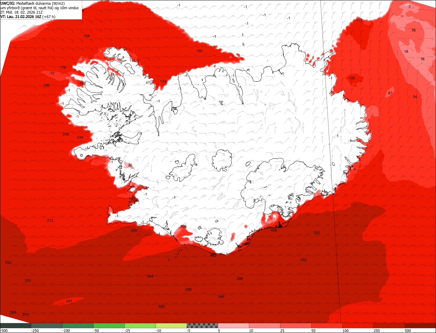Select the legend swatch between 10 and 25
Viewport: 436px width, 333px height.
265,326
